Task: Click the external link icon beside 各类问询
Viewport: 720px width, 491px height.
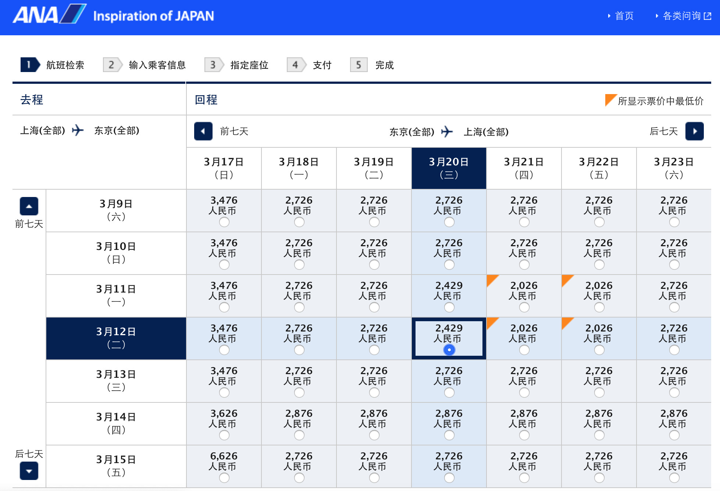Action: coord(707,16)
